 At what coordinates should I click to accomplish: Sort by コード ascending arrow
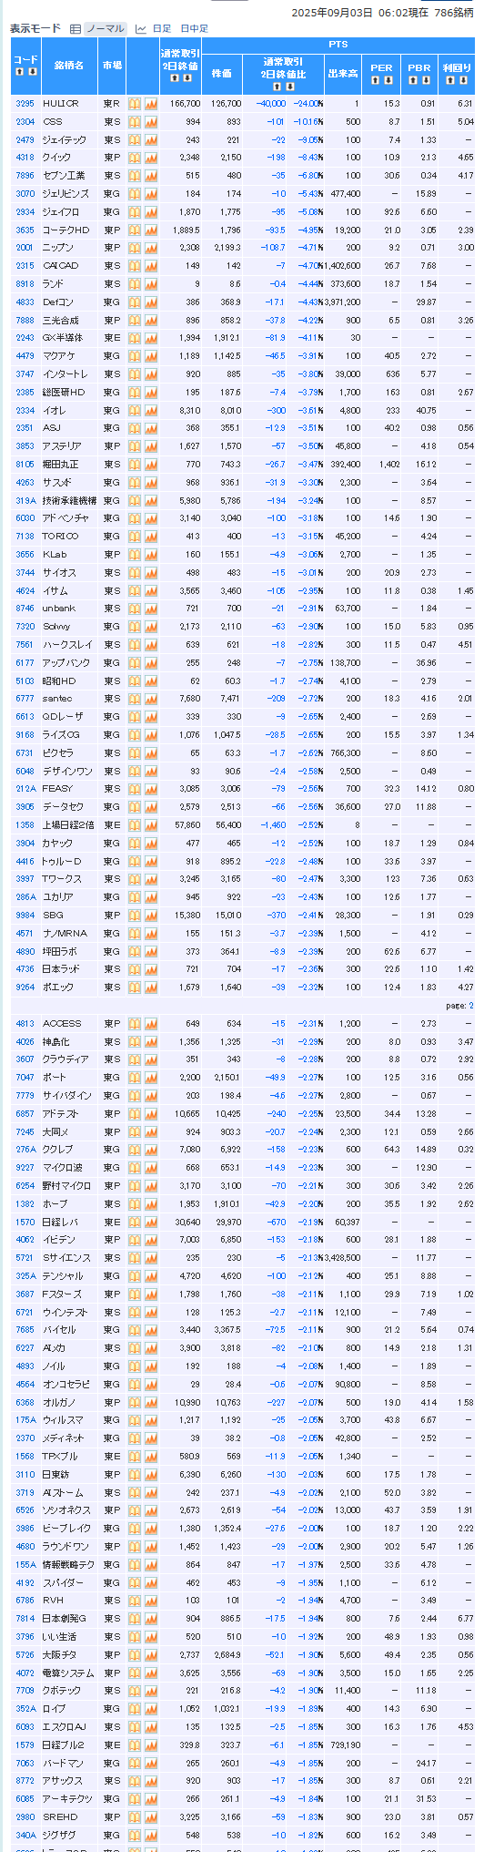tap(20, 71)
